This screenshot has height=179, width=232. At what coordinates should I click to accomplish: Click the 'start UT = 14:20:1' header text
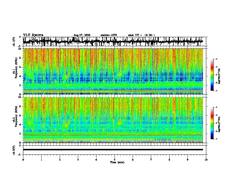coord(141,35)
